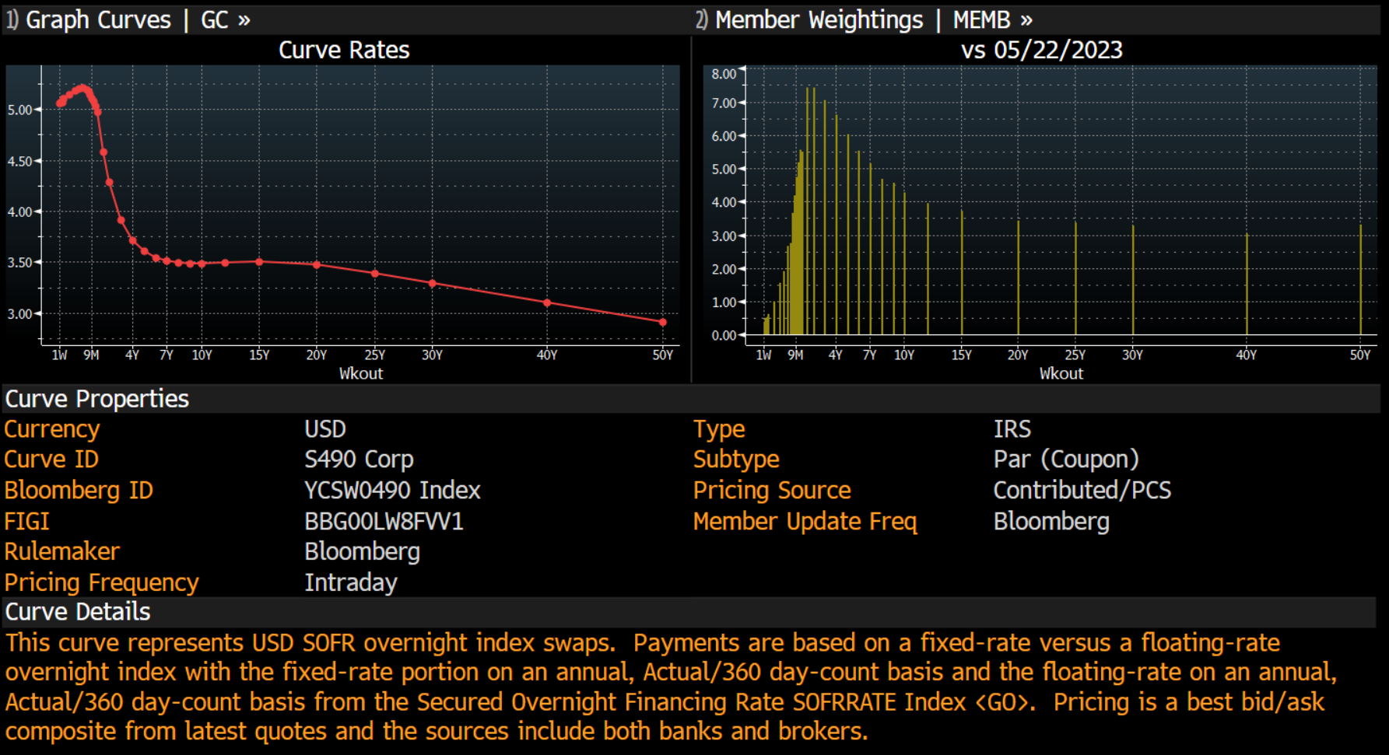Click the 15Y weighting bar

(962, 272)
